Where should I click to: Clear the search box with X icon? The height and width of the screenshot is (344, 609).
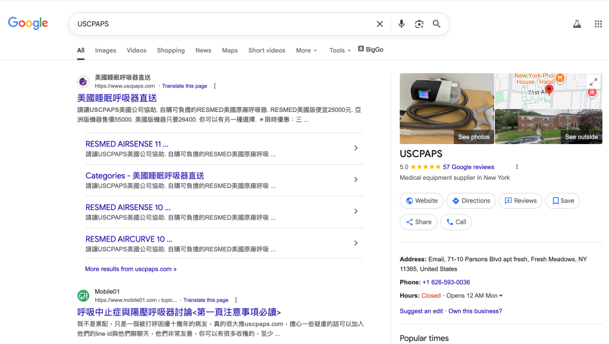(x=379, y=24)
